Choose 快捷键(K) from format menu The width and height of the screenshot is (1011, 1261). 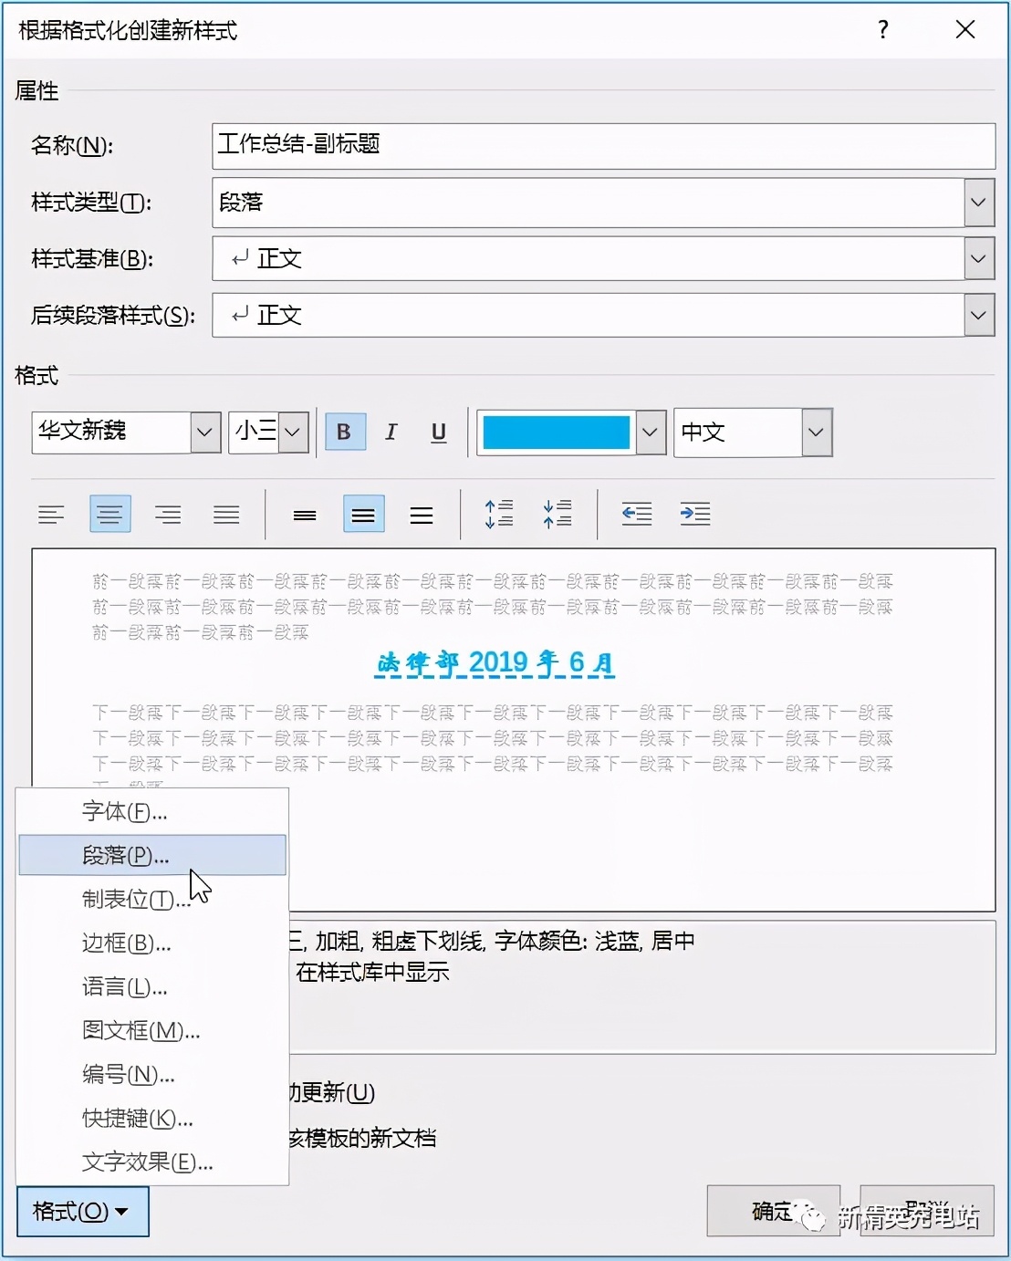click(x=152, y=1118)
